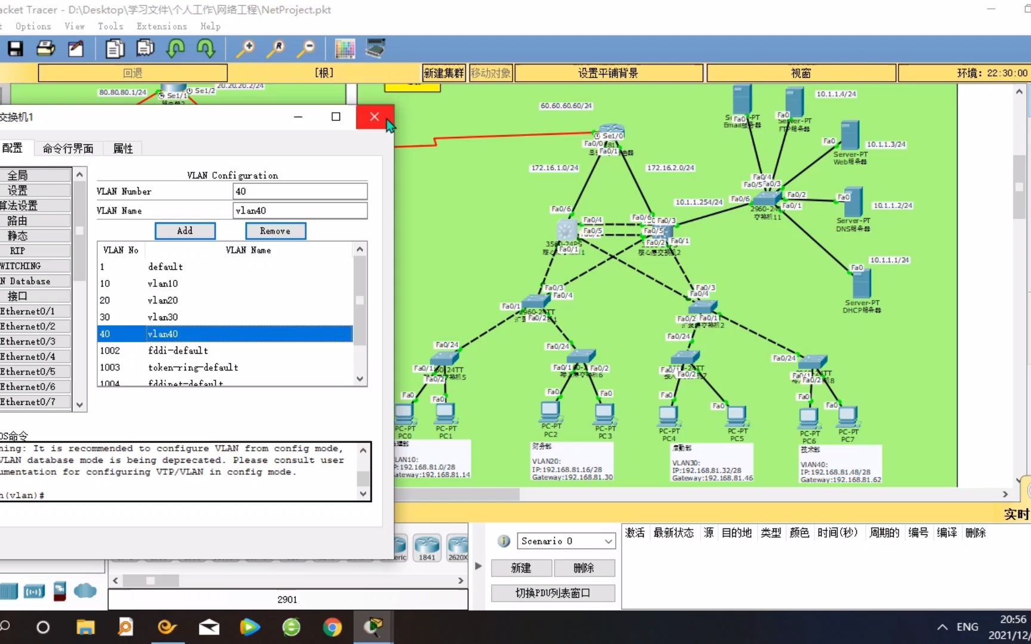
Task: Show hidden system tray icons
Action: 942,627
